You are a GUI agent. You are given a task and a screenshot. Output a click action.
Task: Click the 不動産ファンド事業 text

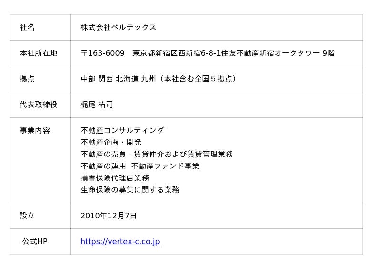tap(165, 166)
